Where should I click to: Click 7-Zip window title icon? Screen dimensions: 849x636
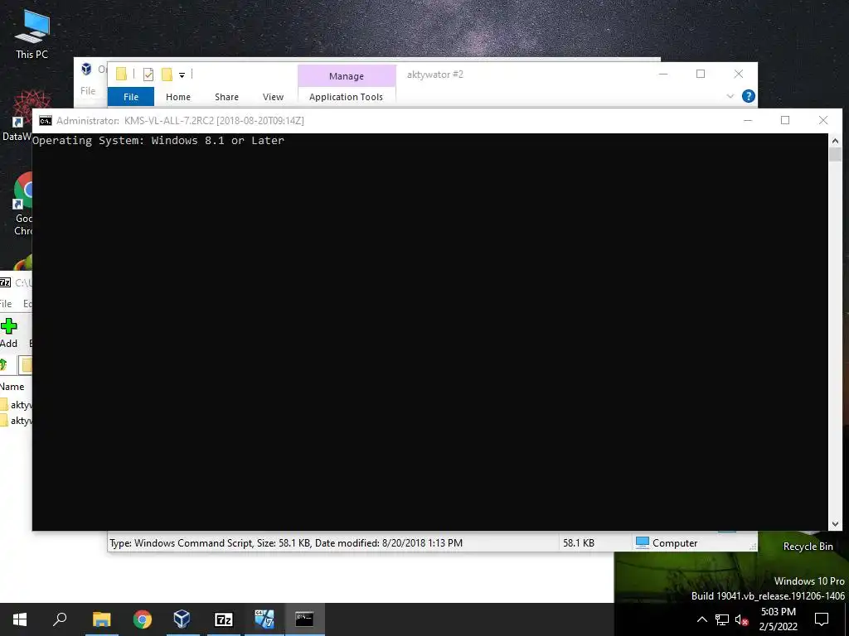[5, 282]
